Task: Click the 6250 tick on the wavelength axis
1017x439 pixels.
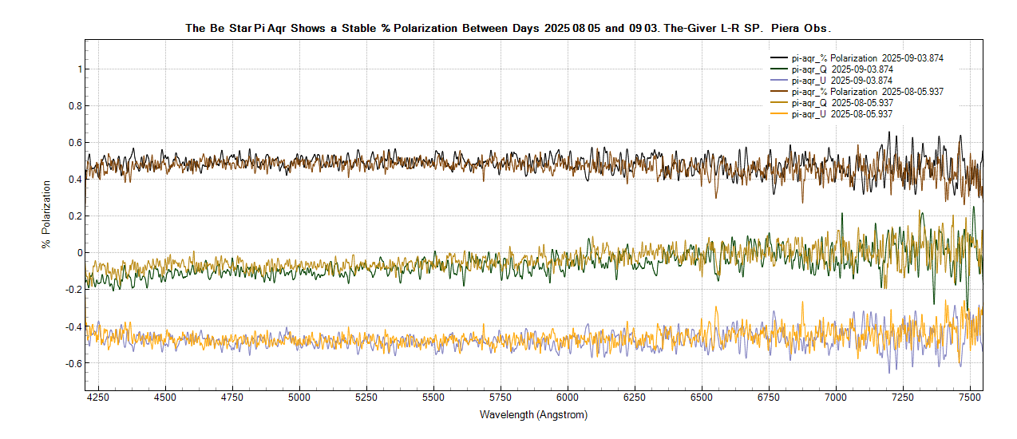Action: click(635, 397)
